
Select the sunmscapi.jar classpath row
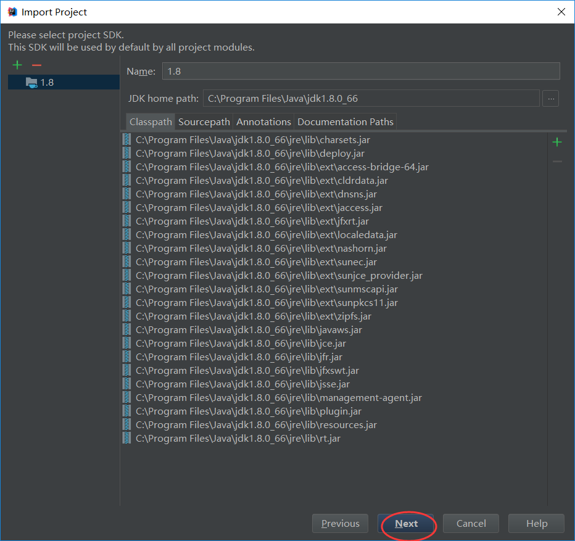point(334,289)
